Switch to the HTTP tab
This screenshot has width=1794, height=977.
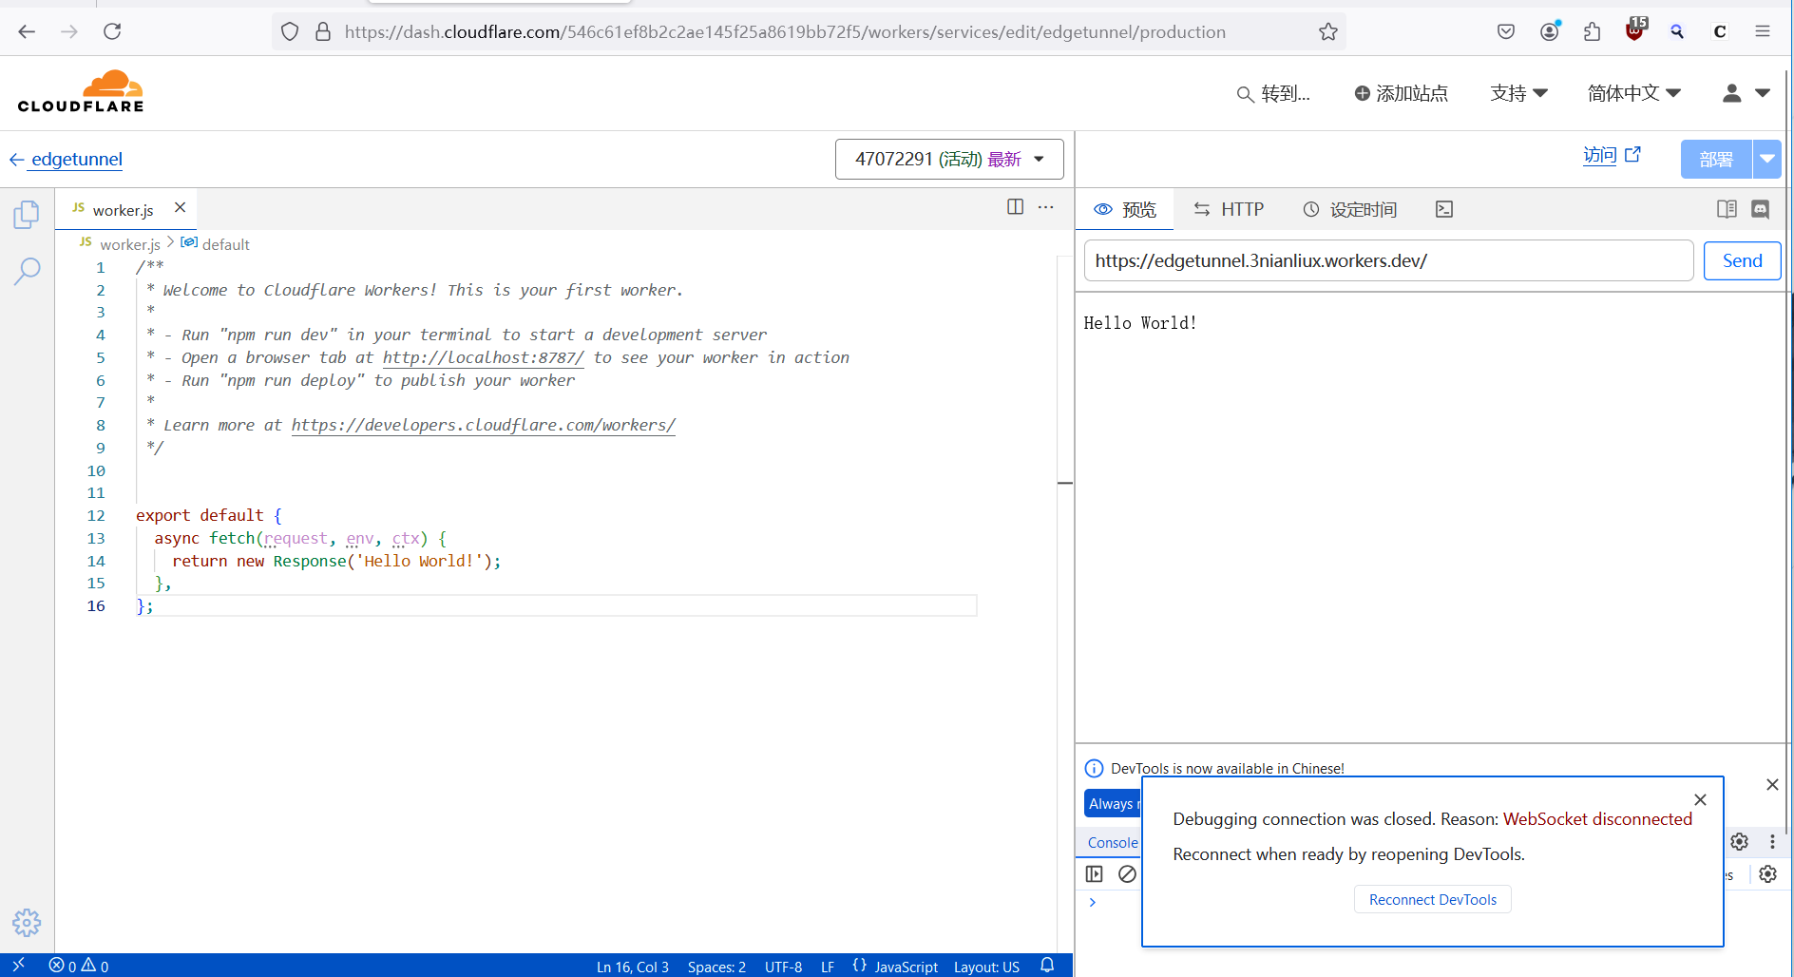tap(1229, 209)
